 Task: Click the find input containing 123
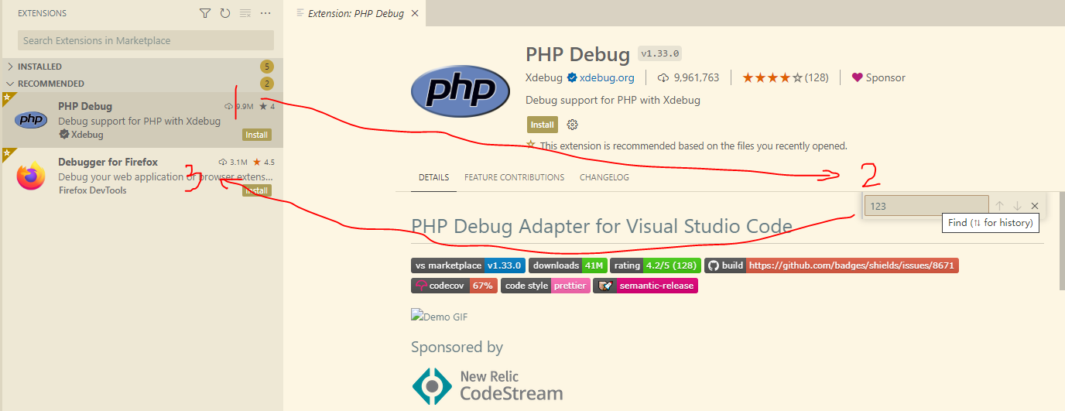click(926, 206)
